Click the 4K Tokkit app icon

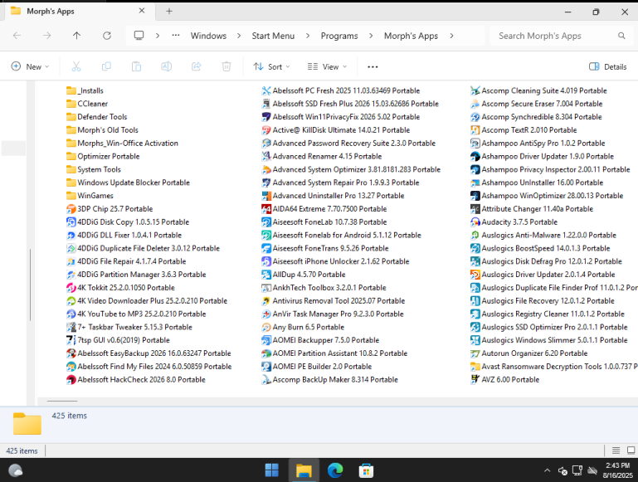(x=71, y=288)
